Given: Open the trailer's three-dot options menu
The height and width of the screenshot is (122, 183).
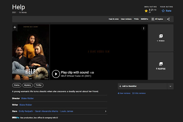Looking at the screenshot, I should click(x=144, y=28).
